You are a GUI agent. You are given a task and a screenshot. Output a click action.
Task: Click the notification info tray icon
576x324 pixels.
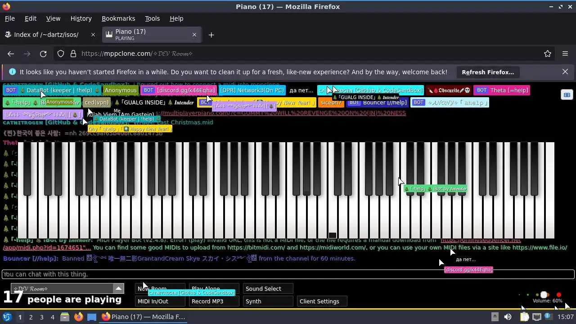[549, 317]
